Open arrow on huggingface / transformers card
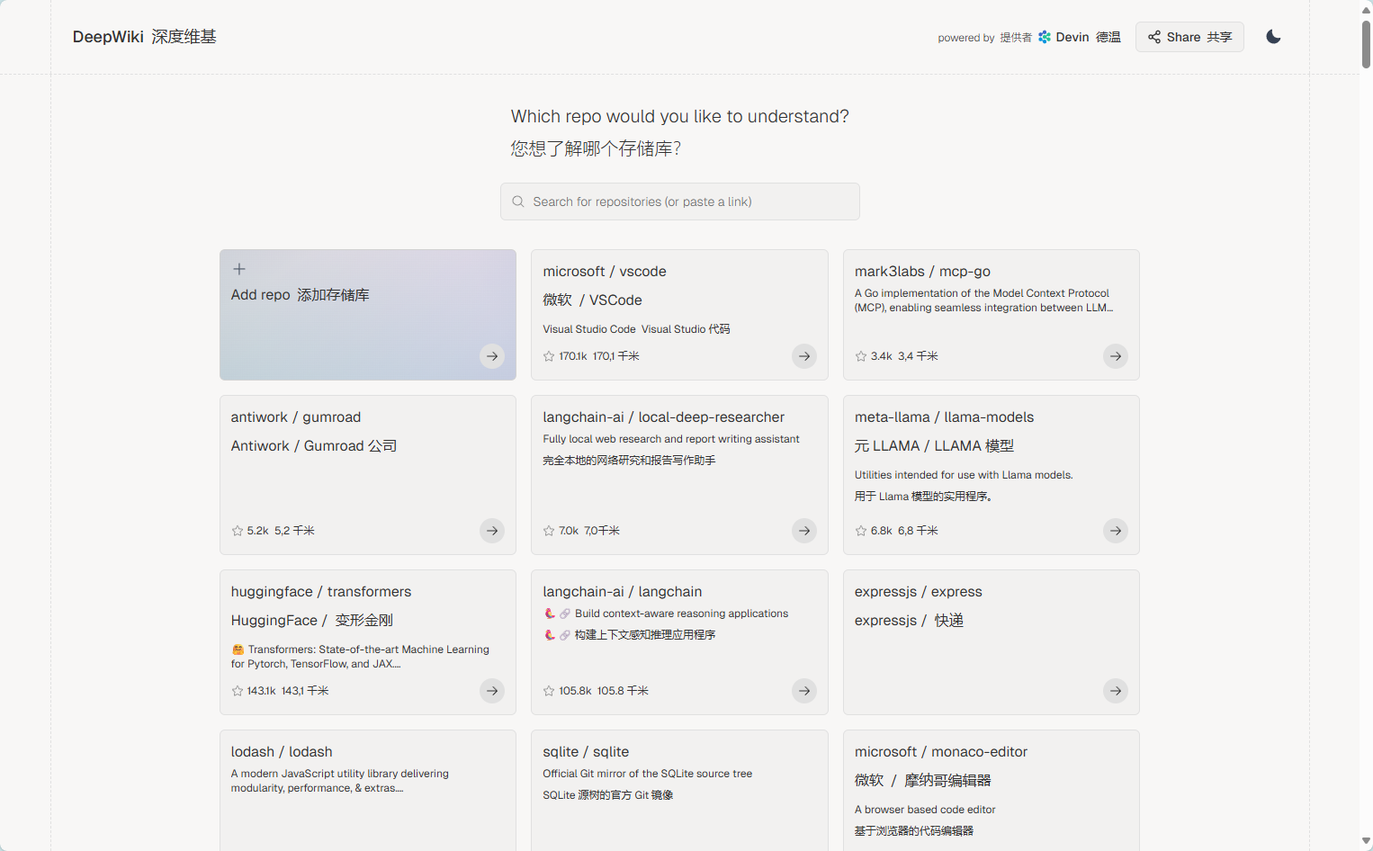The image size is (1373, 851). [x=492, y=691]
